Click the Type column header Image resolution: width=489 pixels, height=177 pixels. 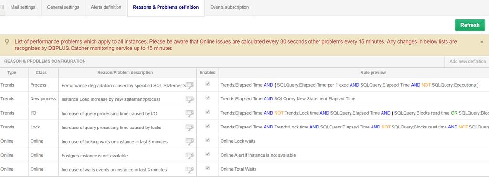click(x=12, y=73)
